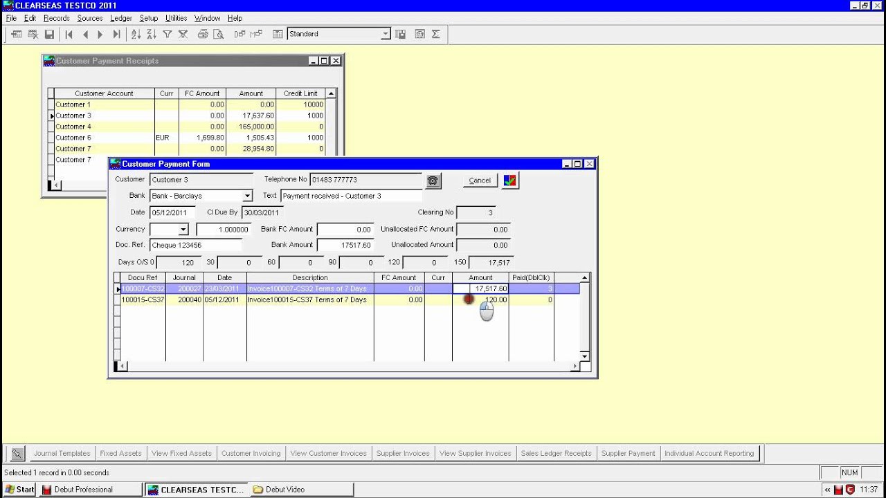Click the Credit Limit column header
886x498 pixels.
(300, 93)
